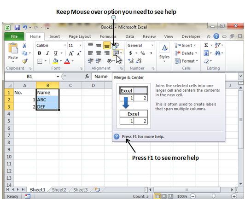This screenshot has width=245, height=199.
Task: Cut selection with the scissors icon
Action: 24,46
